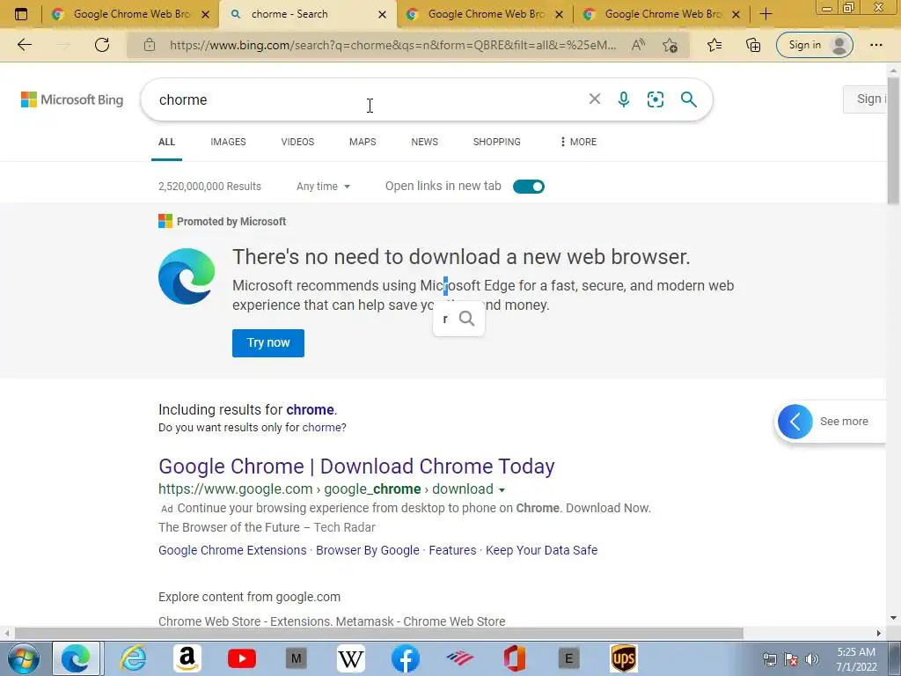Switch to IMAGES results tab
Image resolution: width=901 pixels, height=676 pixels.
click(x=228, y=142)
